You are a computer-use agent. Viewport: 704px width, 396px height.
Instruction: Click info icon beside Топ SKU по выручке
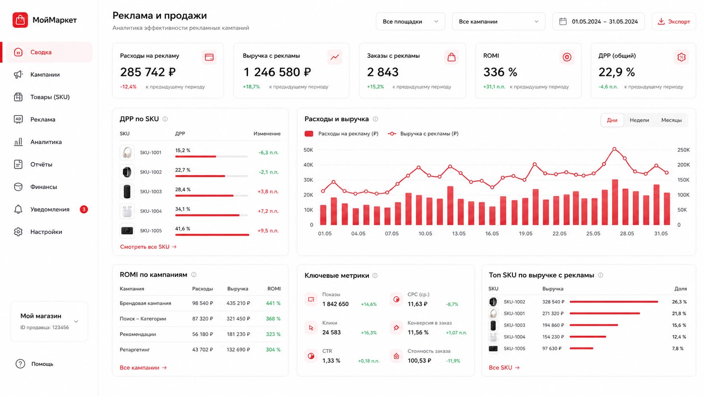(x=600, y=275)
